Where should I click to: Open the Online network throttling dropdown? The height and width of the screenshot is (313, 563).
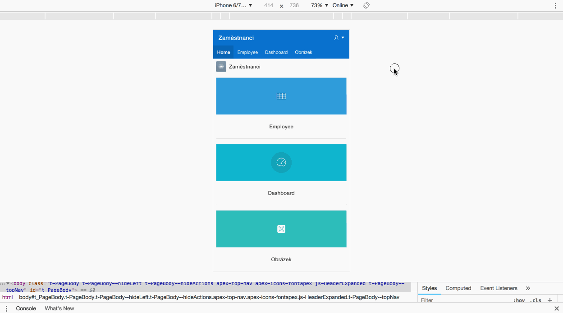[343, 5]
